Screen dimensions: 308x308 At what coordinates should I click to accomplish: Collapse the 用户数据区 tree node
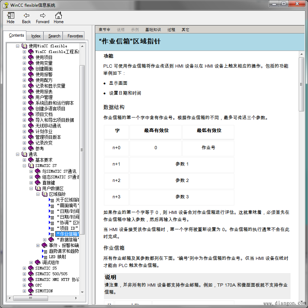[31, 188]
